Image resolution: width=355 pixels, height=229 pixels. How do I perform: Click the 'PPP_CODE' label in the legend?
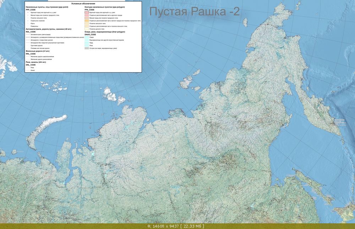[31, 10]
